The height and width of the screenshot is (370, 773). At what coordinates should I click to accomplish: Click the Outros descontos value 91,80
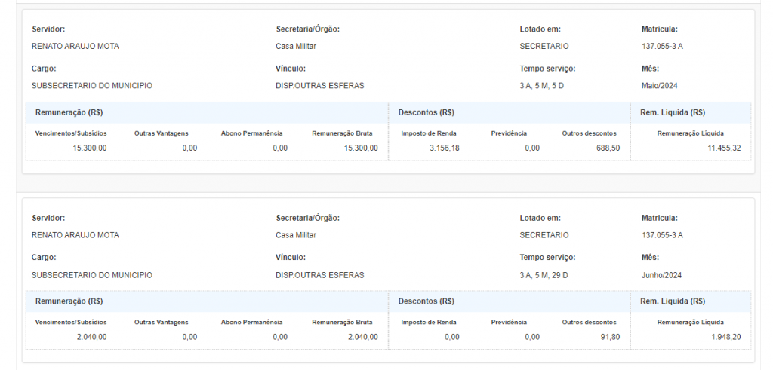pyautogui.click(x=610, y=337)
